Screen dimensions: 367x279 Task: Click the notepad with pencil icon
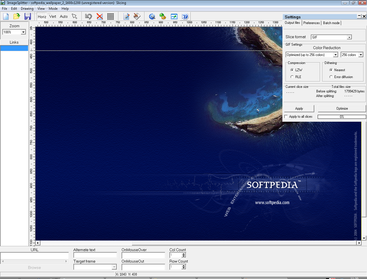point(126,16)
